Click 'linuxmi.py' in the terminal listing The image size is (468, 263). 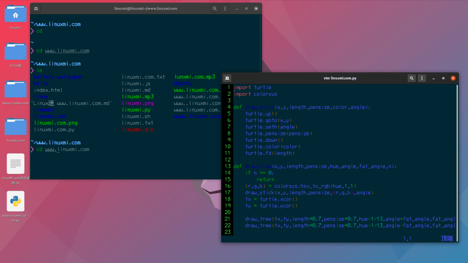[136, 109]
